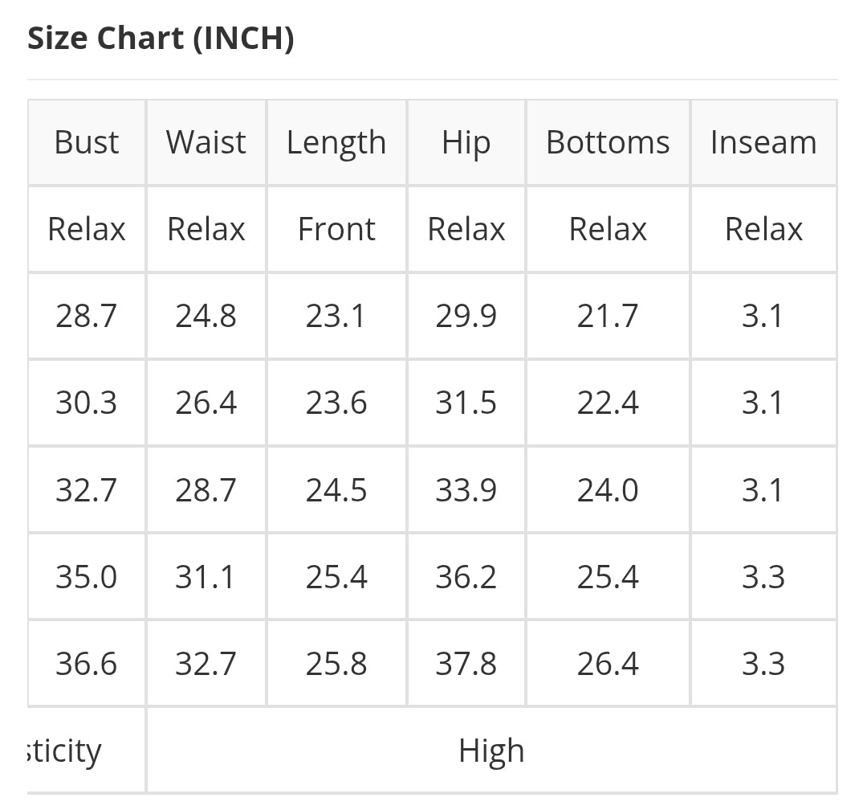The width and height of the screenshot is (867, 806).
Task: Select the Bust column header
Action: click(87, 142)
